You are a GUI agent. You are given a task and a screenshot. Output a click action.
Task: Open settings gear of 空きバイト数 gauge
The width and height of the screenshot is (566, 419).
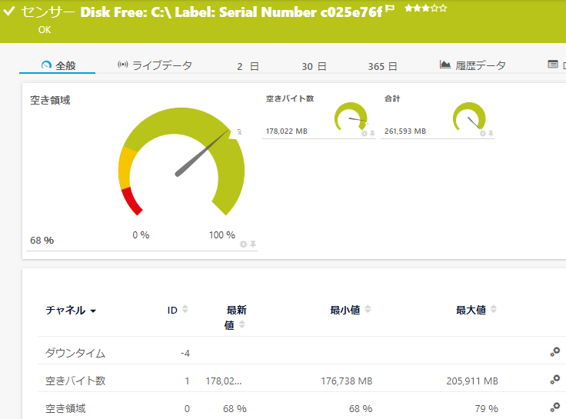coord(365,134)
